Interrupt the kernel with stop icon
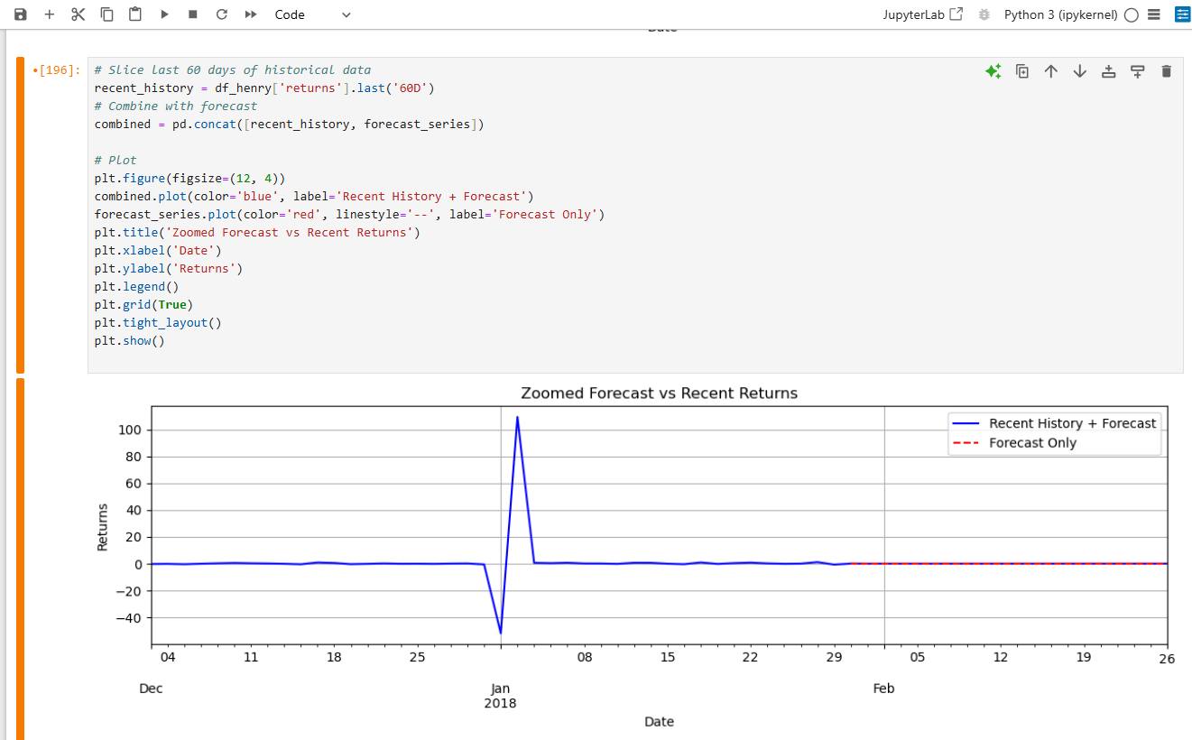The height and width of the screenshot is (740, 1192). [193, 14]
